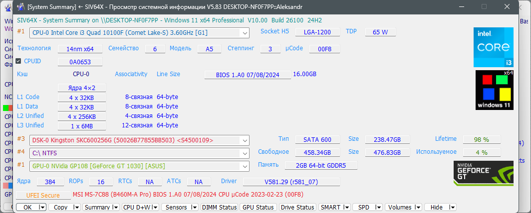This screenshot has height=213, width=531.
Task: Click the Line Size column label
Action: [168, 74]
